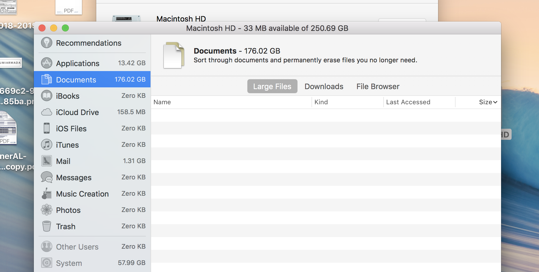Click Macintosh HD disk icon in back window
The width and height of the screenshot is (539, 272).
126,18
